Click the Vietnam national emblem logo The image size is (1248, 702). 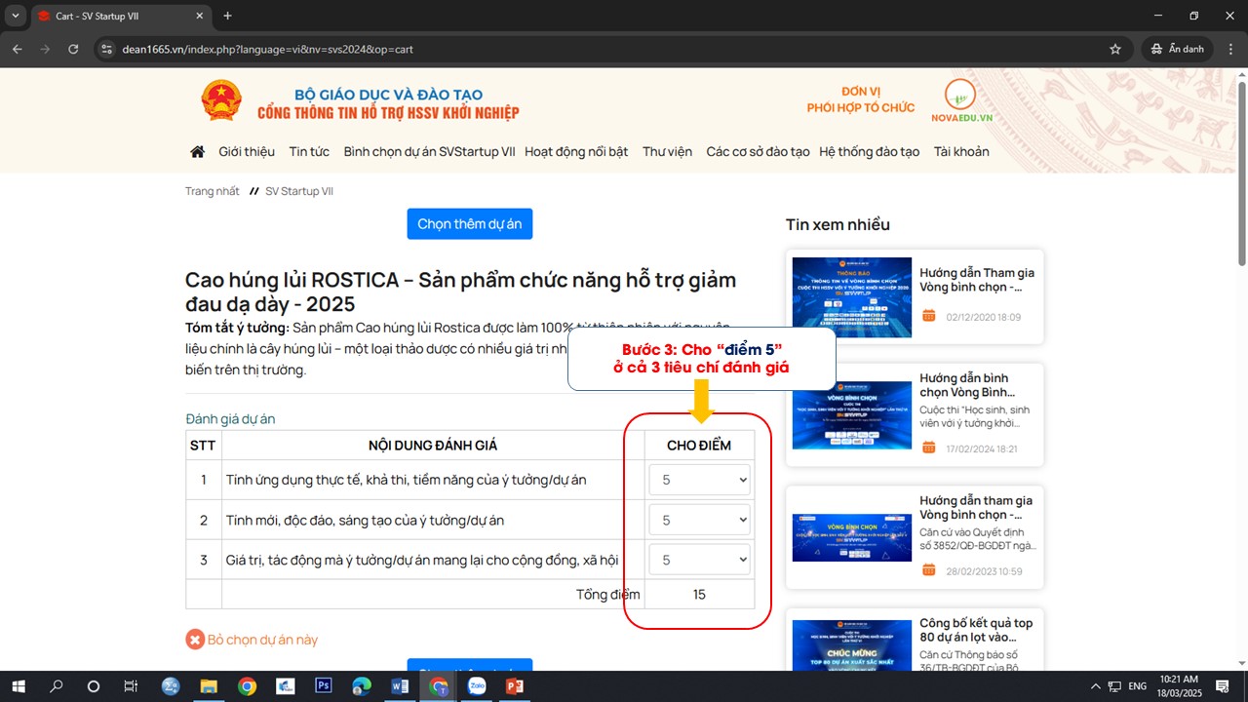click(x=221, y=101)
